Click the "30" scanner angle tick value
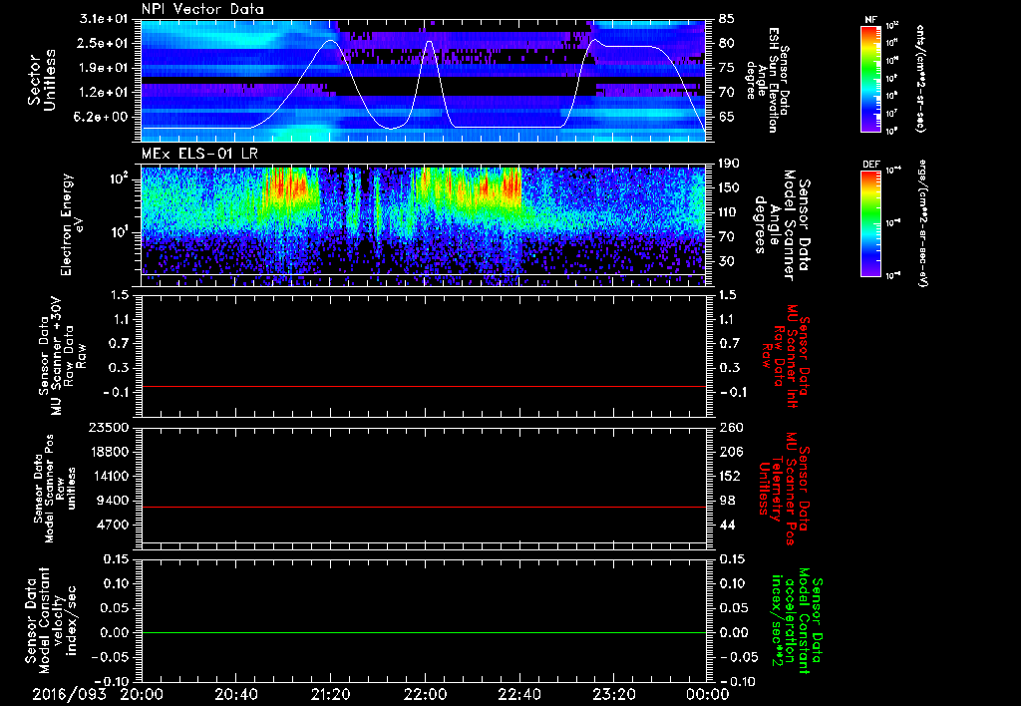 (726, 261)
